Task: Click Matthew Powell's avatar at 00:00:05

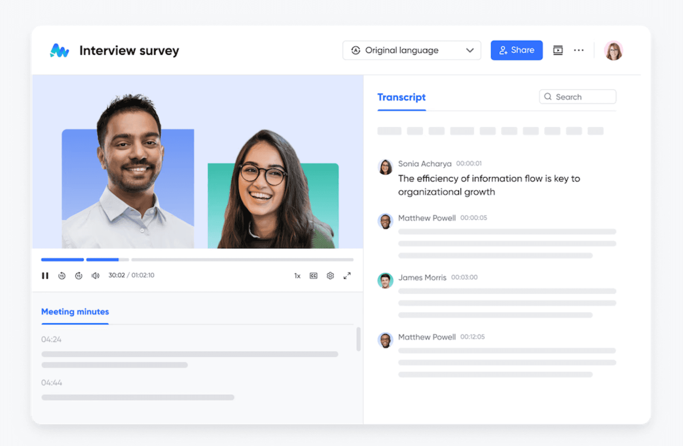Action: 385,221
